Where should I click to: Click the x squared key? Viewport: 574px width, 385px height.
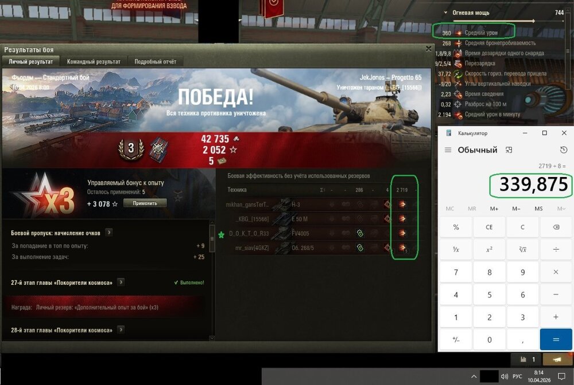[489, 249]
